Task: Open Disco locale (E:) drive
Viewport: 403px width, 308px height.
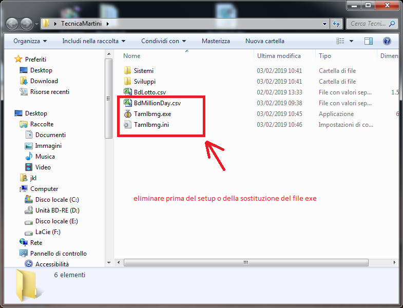Action: [51, 221]
